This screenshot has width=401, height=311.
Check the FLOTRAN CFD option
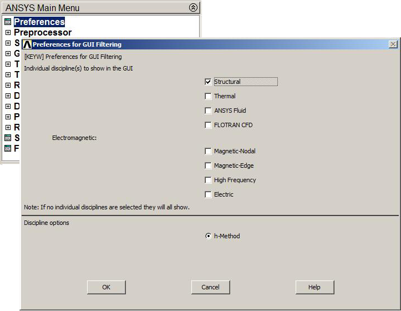[x=209, y=125]
